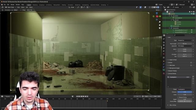Viewport: 196px width, 110px height.
Task: Switch to the Geometry Nodes workspace tab
Action: 95,5
